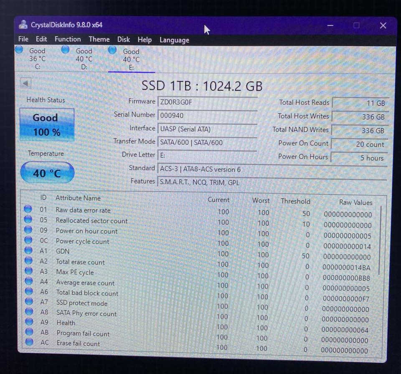Switch to the E: drive tab
The width and height of the screenshot is (401, 374).
(x=131, y=59)
